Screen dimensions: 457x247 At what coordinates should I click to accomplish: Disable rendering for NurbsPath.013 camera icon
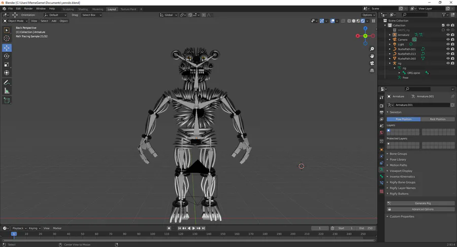[x=452, y=54]
